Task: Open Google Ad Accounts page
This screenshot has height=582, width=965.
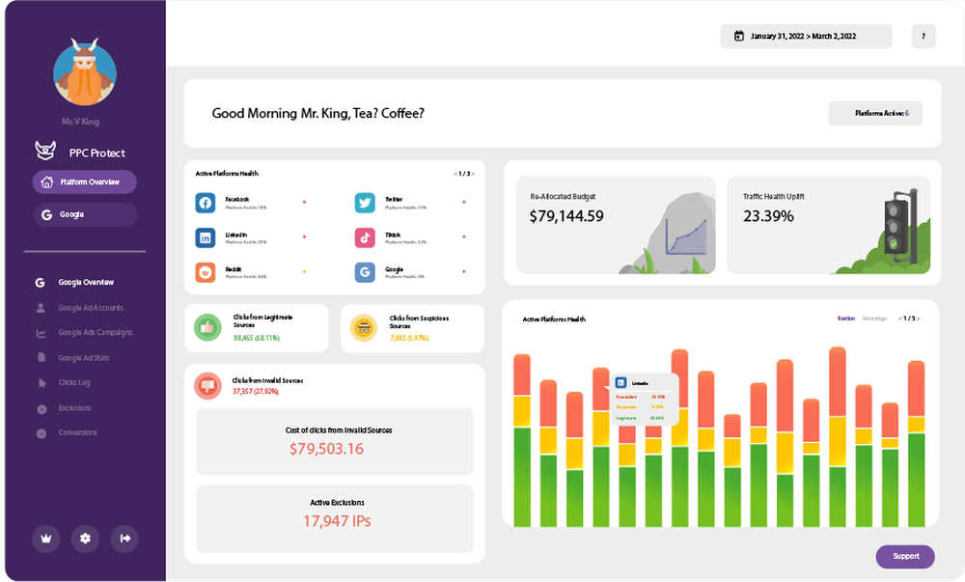Action: tap(91, 308)
